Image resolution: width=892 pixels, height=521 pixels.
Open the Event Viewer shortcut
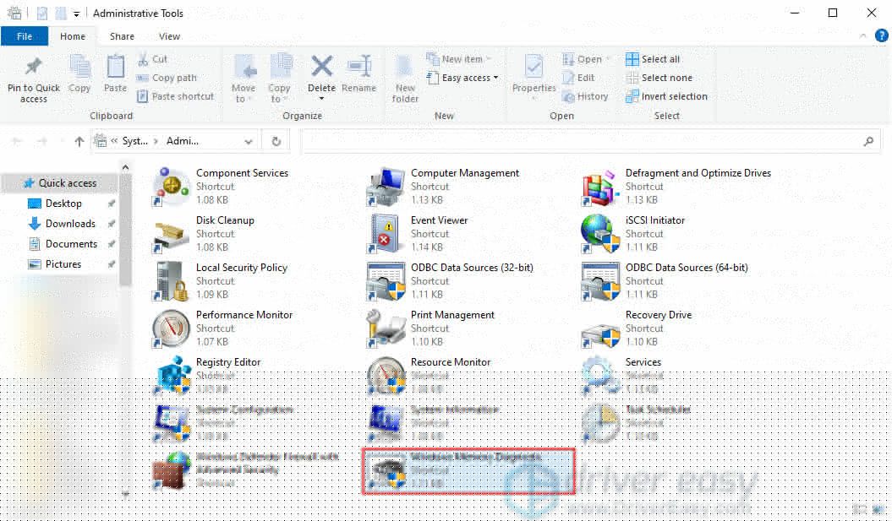pyautogui.click(x=386, y=233)
